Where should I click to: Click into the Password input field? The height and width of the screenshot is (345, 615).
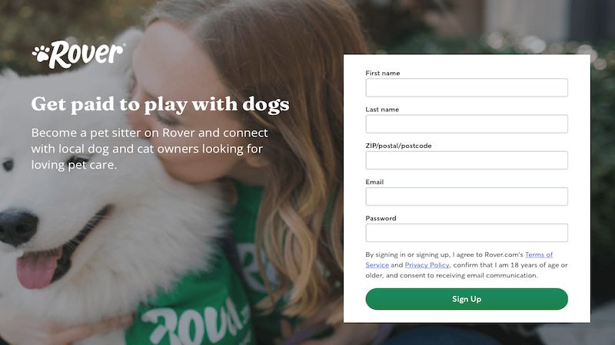tap(467, 233)
